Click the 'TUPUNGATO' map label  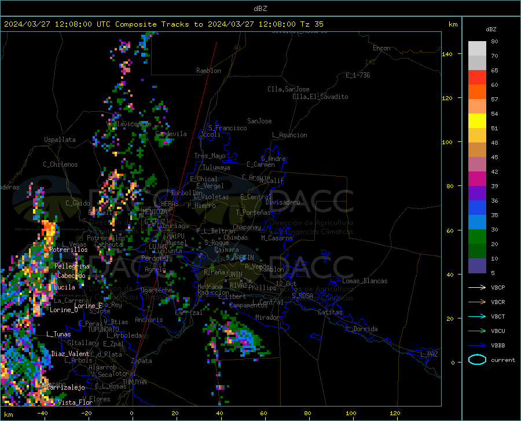104,330
